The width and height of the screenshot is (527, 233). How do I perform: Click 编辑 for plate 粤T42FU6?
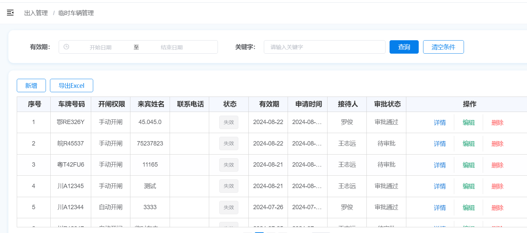pyautogui.click(x=468, y=165)
